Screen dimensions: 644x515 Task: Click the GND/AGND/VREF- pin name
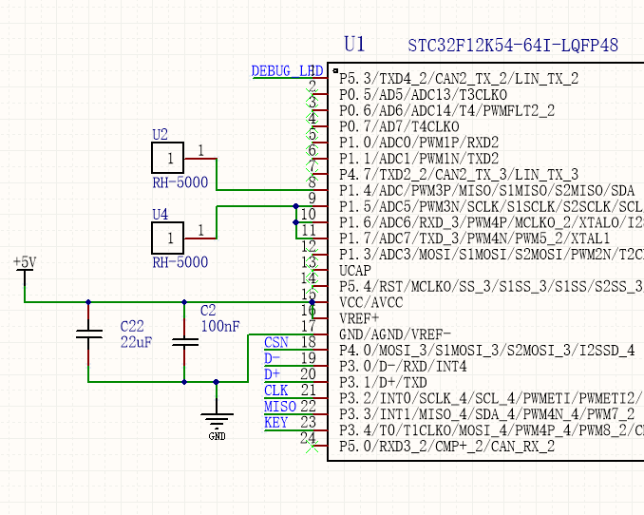click(395, 334)
